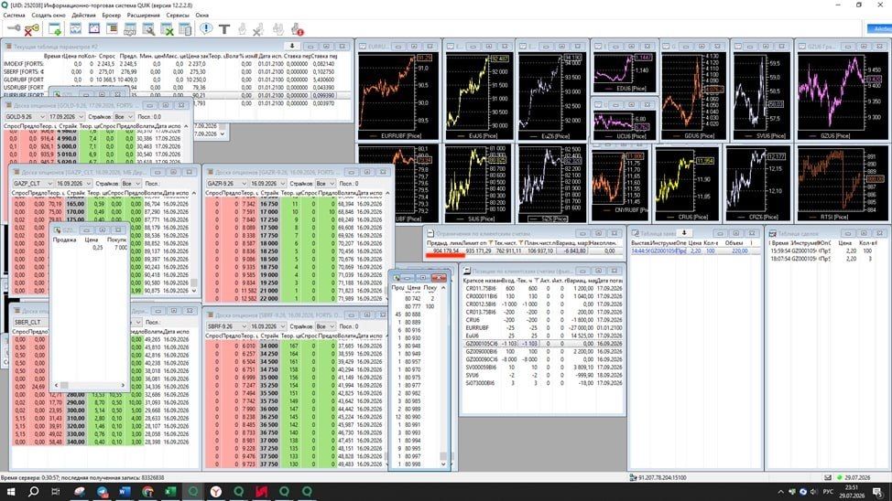Select the EDU6 price chart
892x501 pixels.
624,73
